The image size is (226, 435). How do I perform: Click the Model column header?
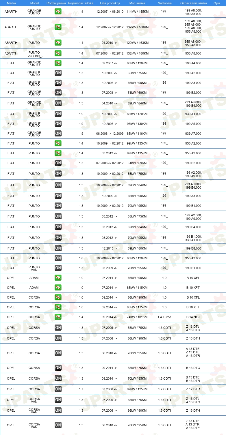pos(34,3)
